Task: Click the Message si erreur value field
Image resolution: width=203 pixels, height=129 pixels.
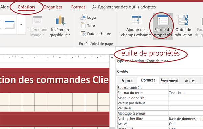Action: tap(186, 114)
